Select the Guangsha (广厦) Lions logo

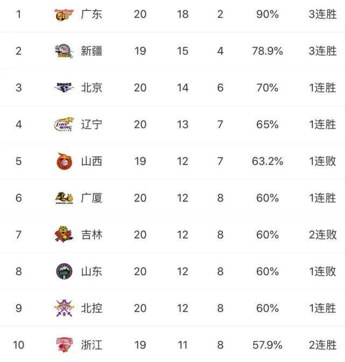coord(64,198)
